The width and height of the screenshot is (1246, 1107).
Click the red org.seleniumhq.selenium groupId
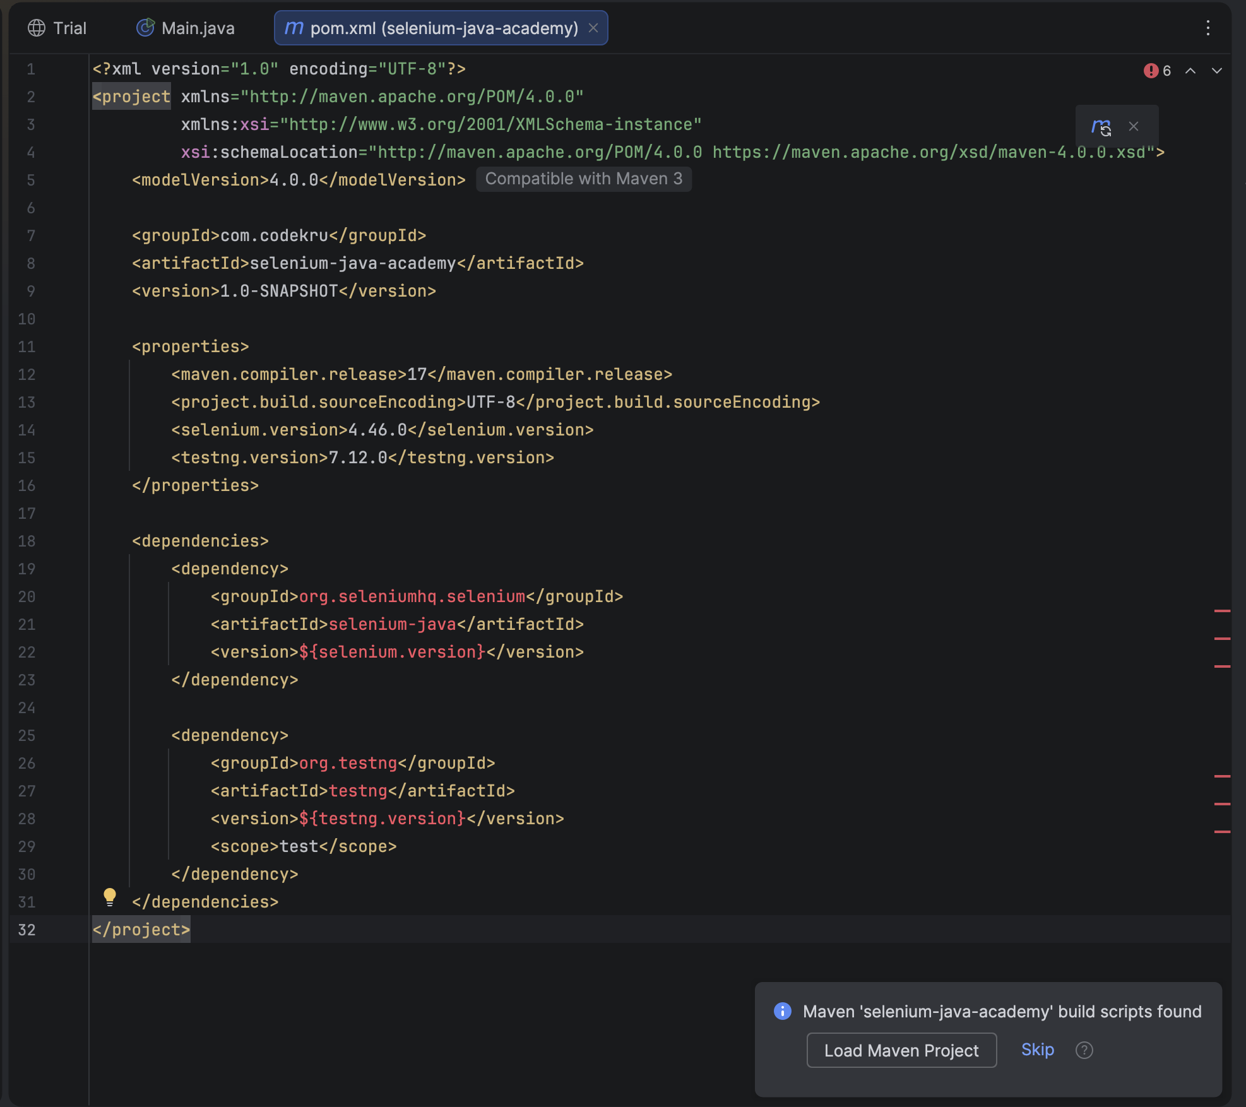coord(412,596)
